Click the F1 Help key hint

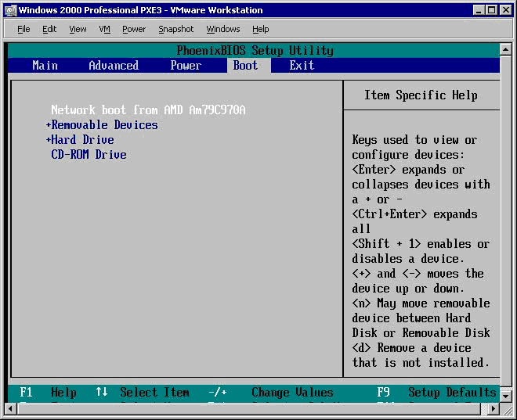pos(48,393)
